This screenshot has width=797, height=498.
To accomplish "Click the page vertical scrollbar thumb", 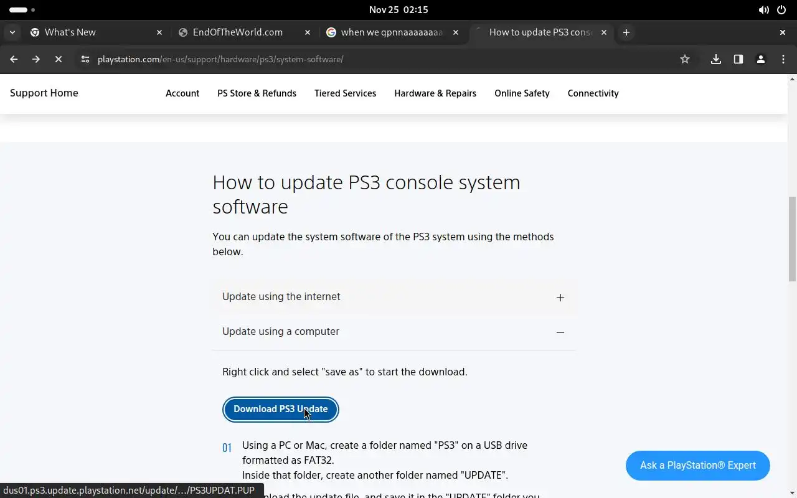I will [x=792, y=238].
